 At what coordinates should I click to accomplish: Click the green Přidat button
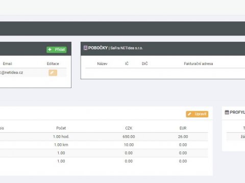57,49
